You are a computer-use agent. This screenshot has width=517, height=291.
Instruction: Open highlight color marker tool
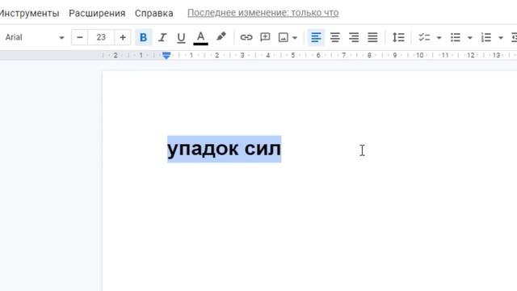click(x=221, y=37)
